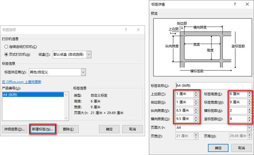The width and height of the screenshot is (254, 155).
Task: Decrease 纵向跨度 with the down arrow
Action: [196, 112]
